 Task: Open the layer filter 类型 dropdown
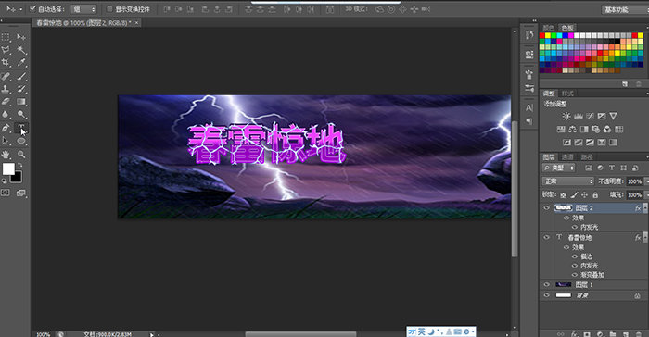tap(559, 168)
